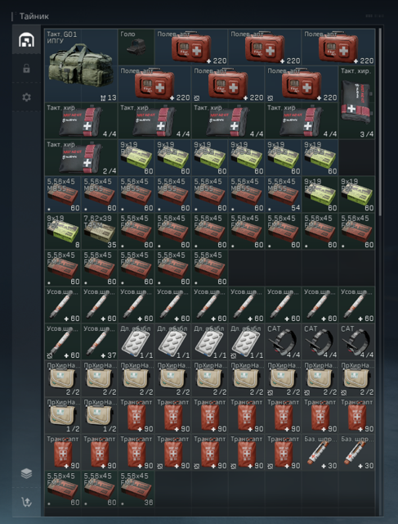This screenshot has width=398, height=524.
Task: Click the cart sort icon at sidebar bottom
Action: coord(26,502)
